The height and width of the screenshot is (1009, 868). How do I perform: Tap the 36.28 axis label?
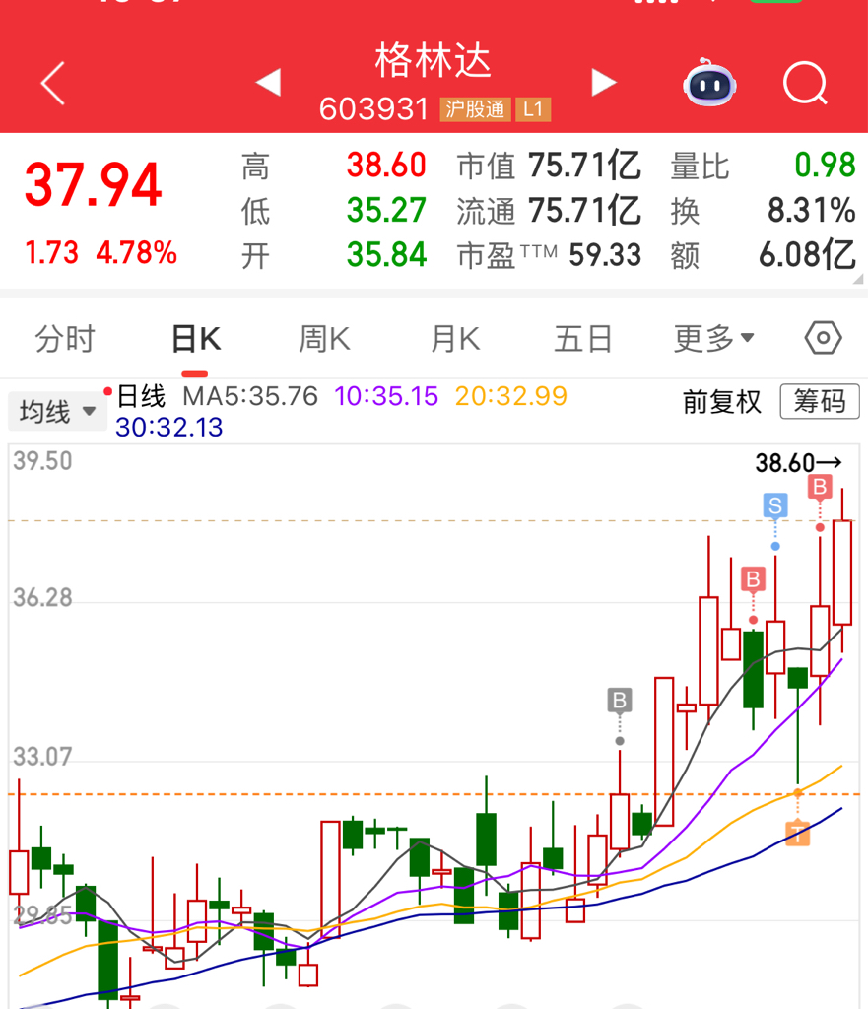pos(42,598)
